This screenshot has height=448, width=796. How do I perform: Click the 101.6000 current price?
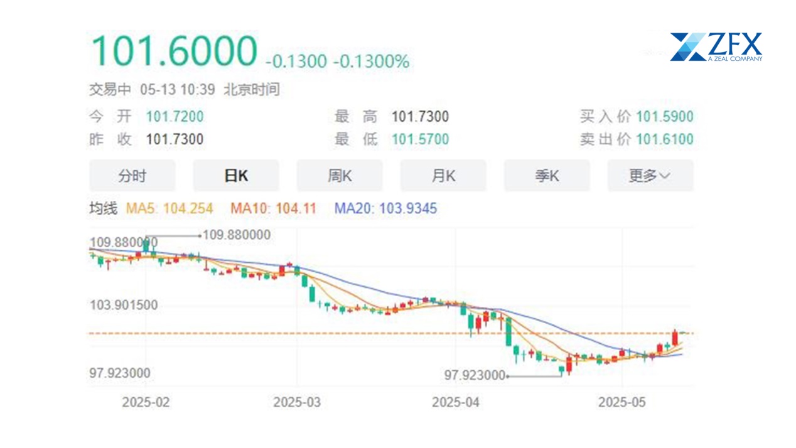coord(174,51)
